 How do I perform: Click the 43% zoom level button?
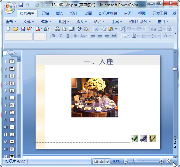pos(116,161)
